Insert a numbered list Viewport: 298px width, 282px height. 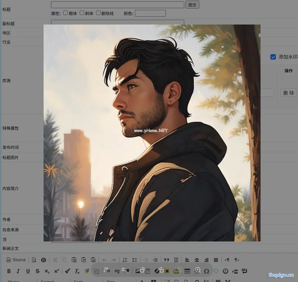pos(125,260)
